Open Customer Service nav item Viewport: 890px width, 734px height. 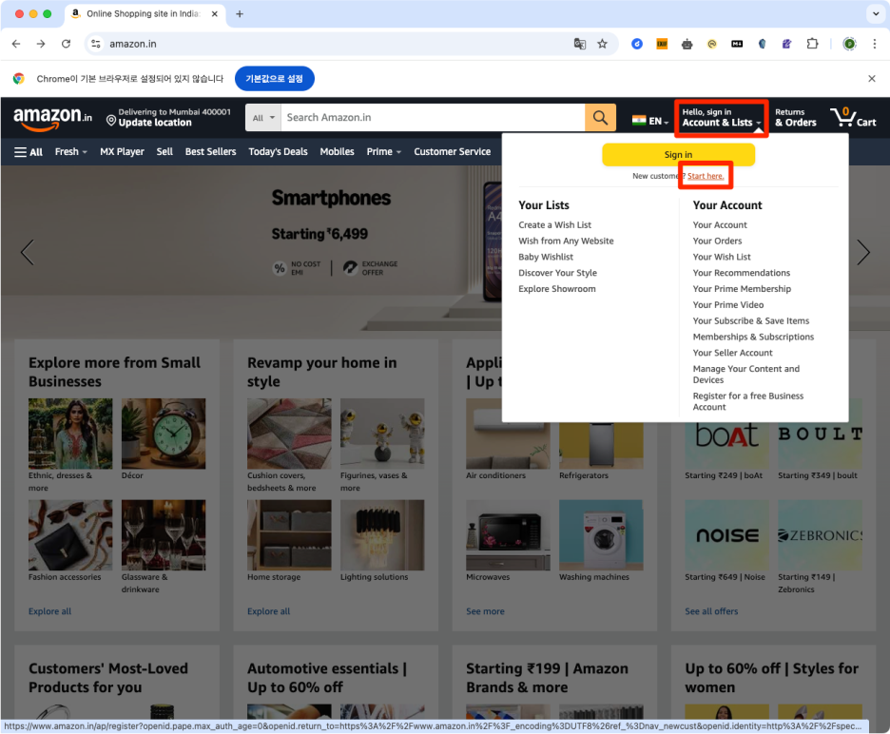coord(453,151)
